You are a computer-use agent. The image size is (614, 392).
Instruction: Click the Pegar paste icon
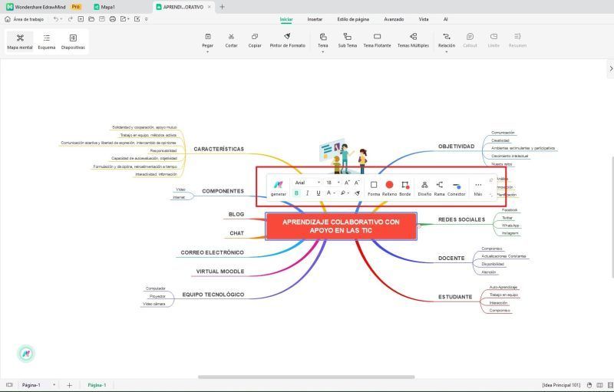click(208, 37)
